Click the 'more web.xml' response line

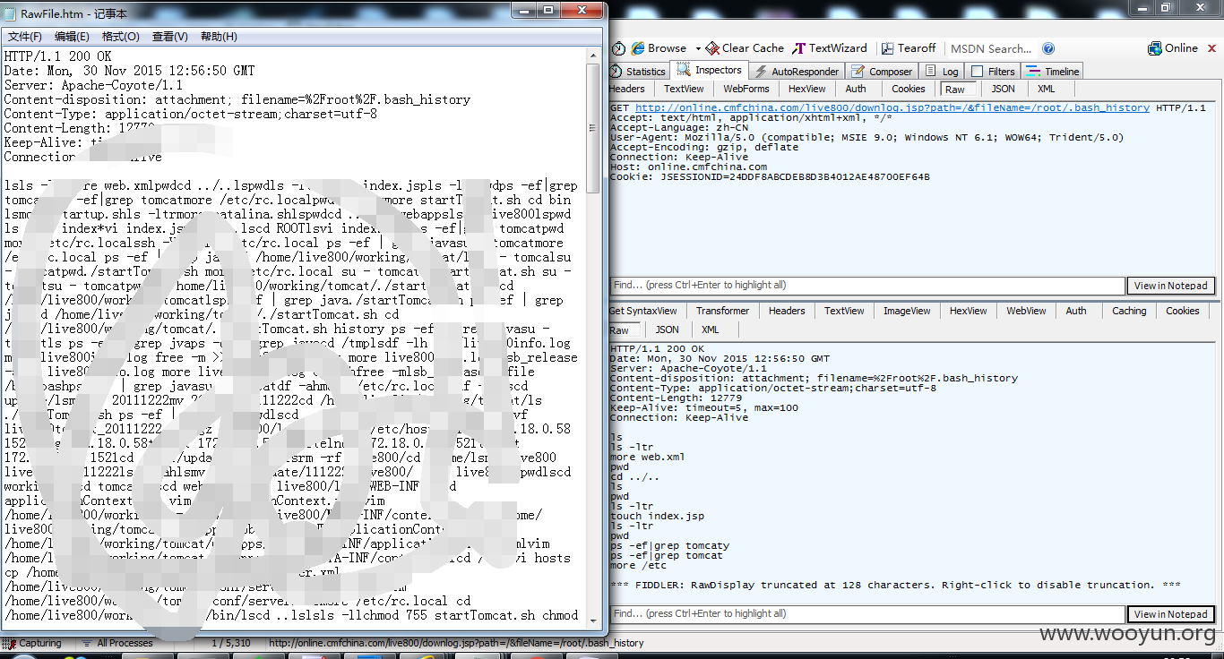click(x=647, y=457)
